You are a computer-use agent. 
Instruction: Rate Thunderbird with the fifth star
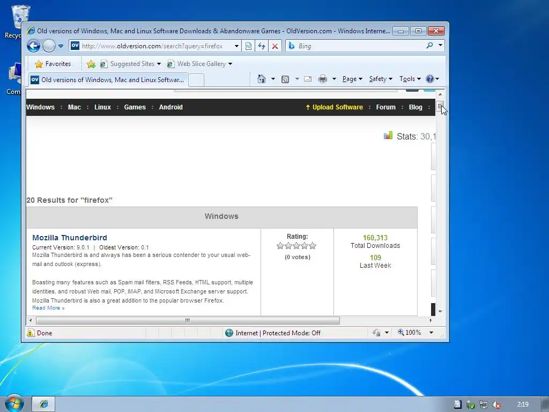[313, 246]
